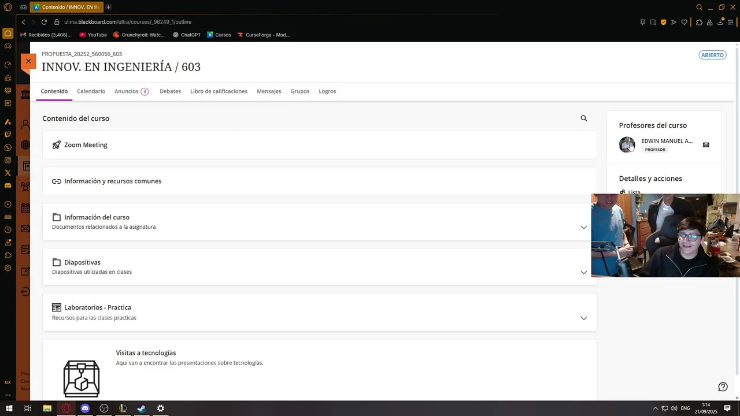Screen dimensions: 740x416
Task: Open the Anuncios tab
Action: click(131, 91)
